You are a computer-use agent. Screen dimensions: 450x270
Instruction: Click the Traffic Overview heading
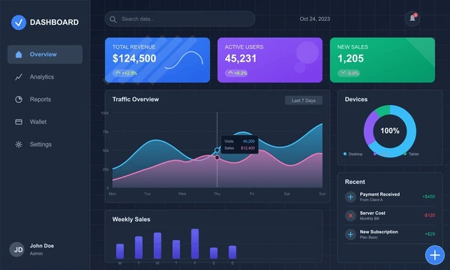tap(136, 99)
